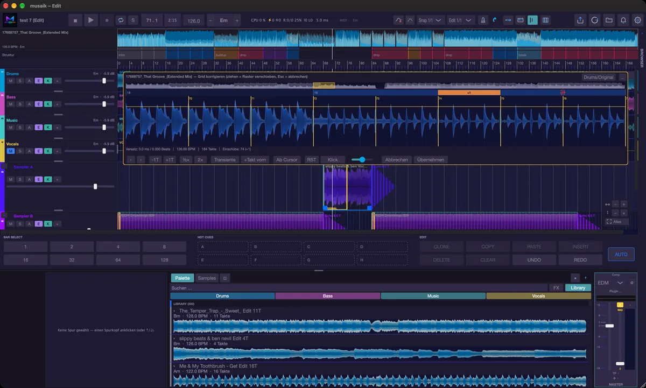This screenshot has width=646, height=388.
Task: Switch to the Palette tab
Action: coord(182,278)
